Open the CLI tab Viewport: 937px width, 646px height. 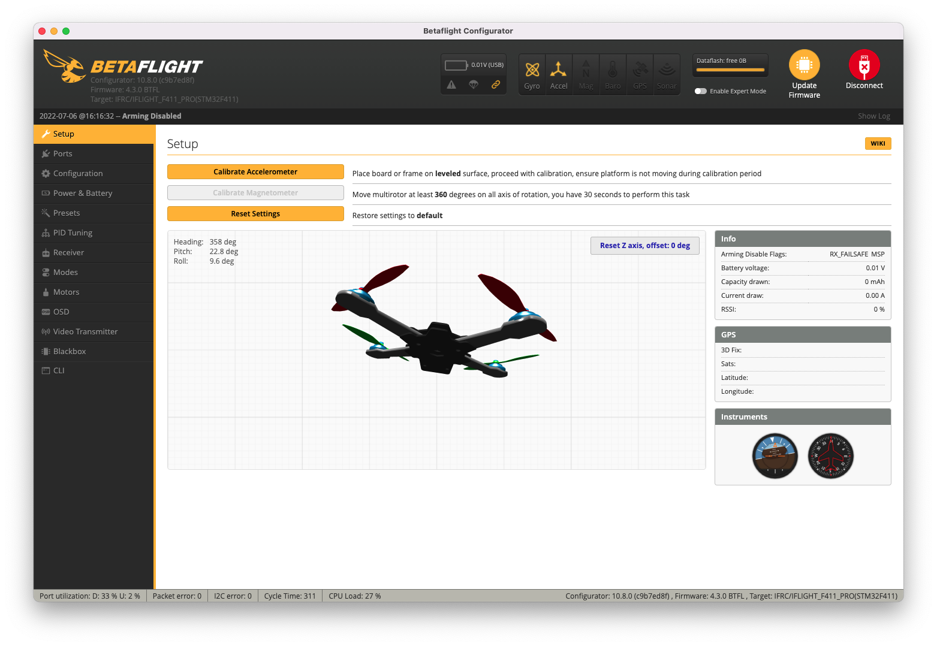(94, 370)
